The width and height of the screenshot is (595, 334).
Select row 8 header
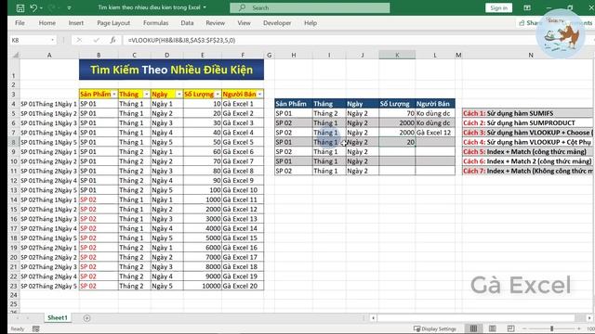click(14, 142)
